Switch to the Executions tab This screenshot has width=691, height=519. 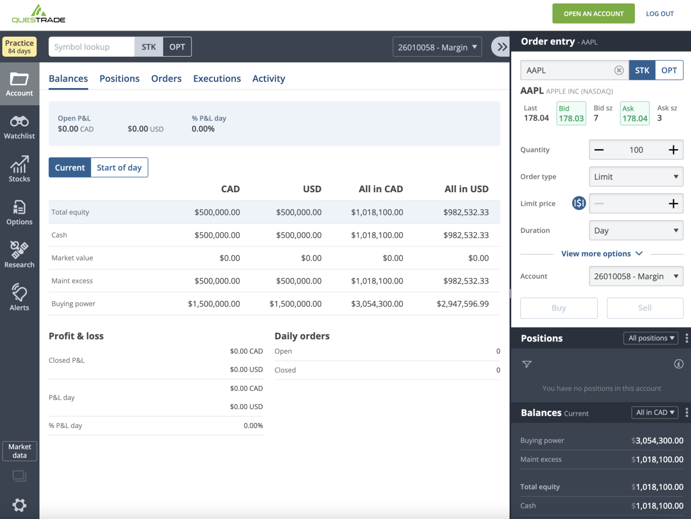tap(217, 79)
